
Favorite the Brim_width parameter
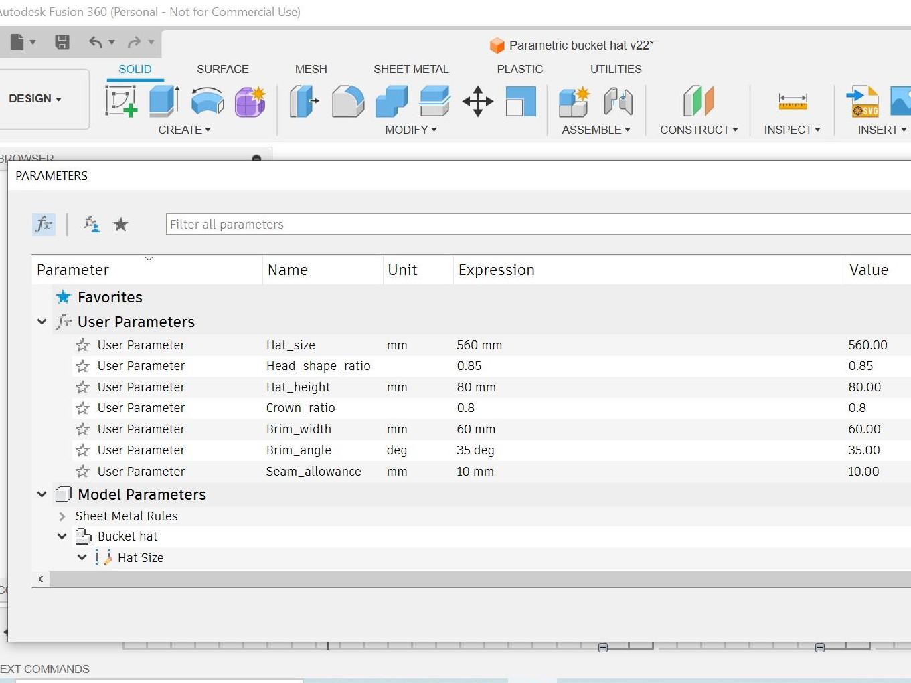82,429
